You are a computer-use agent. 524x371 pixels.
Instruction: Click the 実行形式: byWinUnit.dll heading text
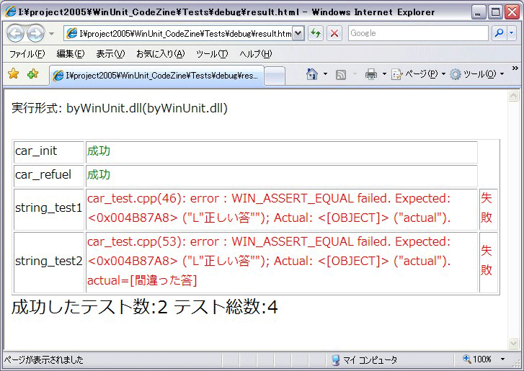pos(120,108)
